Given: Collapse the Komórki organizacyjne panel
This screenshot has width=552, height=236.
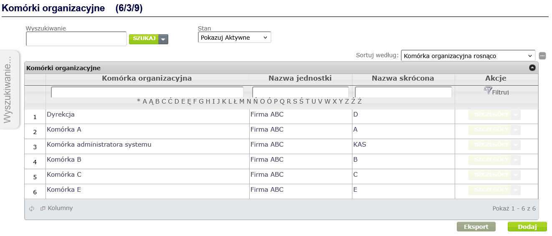Looking at the screenshot, I should (x=532, y=68).
